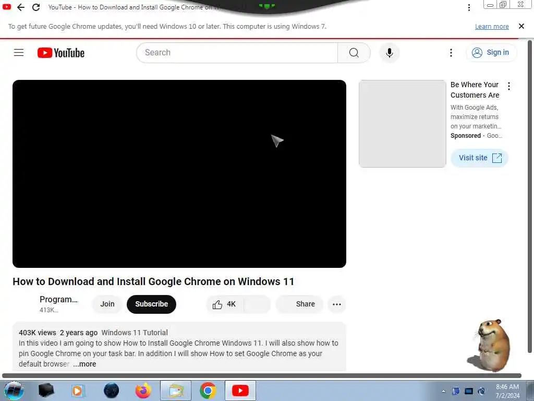Launch Firefox from the taskbar
The width and height of the screenshot is (534, 401).
[x=143, y=391]
